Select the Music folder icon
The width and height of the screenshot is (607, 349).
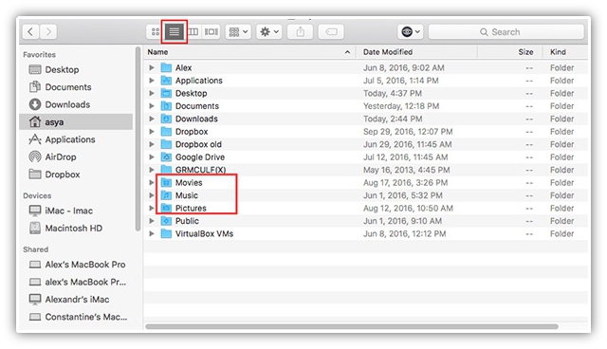[x=166, y=195]
